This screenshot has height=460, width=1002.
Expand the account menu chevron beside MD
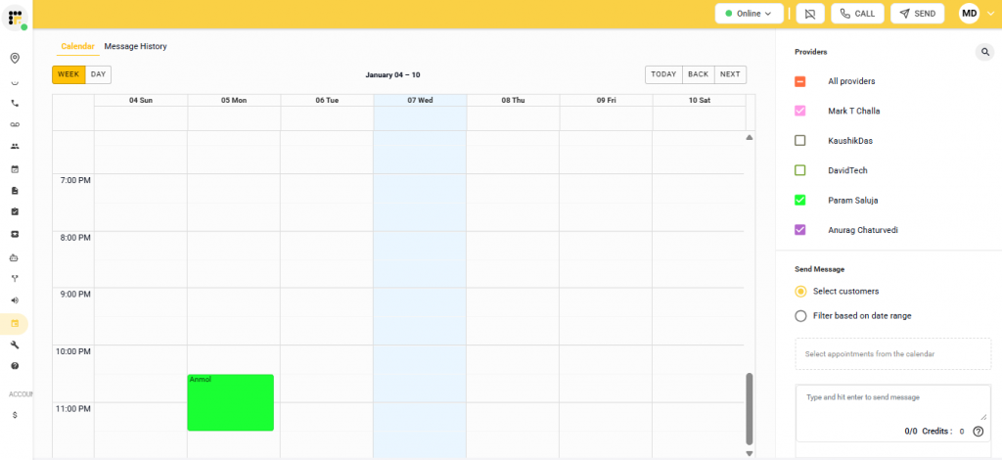pyautogui.click(x=990, y=14)
